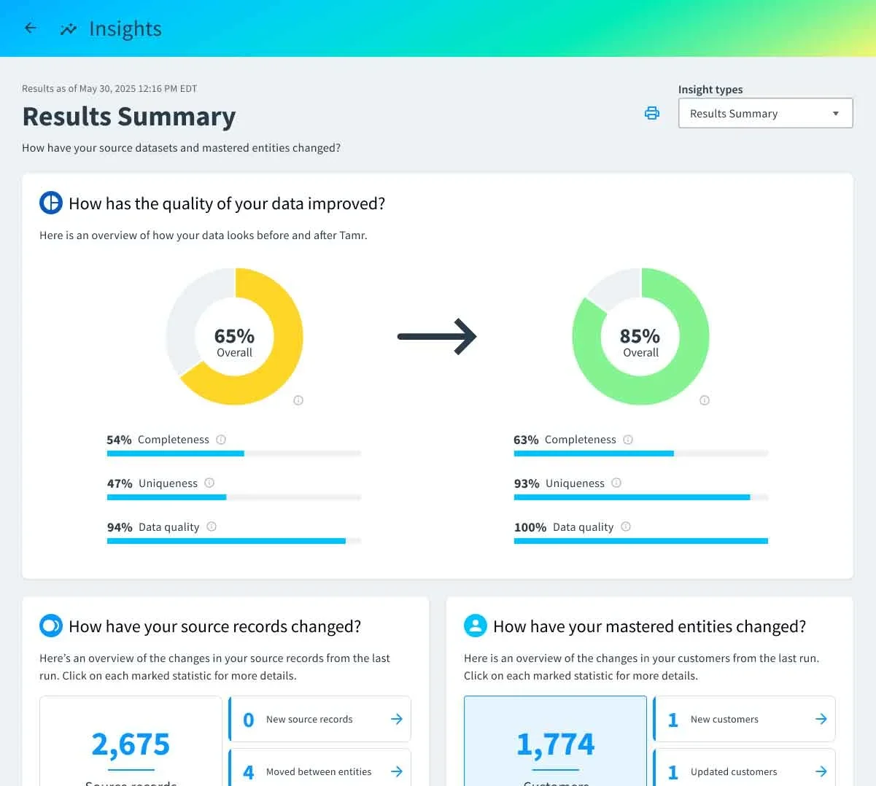Click the mastered entities person icon
This screenshot has width=876, height=786.
point(476,626)
